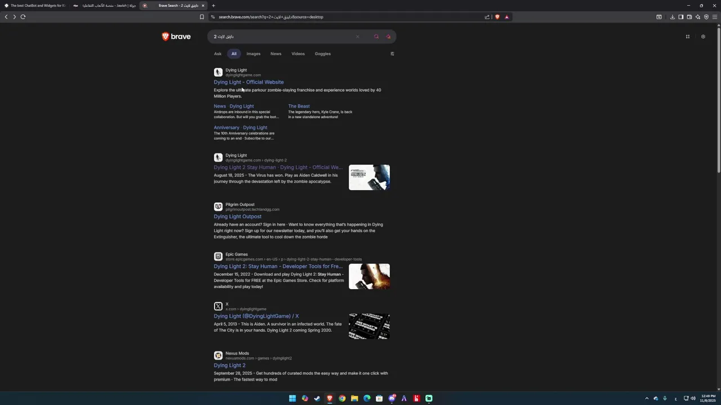721x405 pixels.
Task: Open Discord from the taskbar
Action: 392,398
